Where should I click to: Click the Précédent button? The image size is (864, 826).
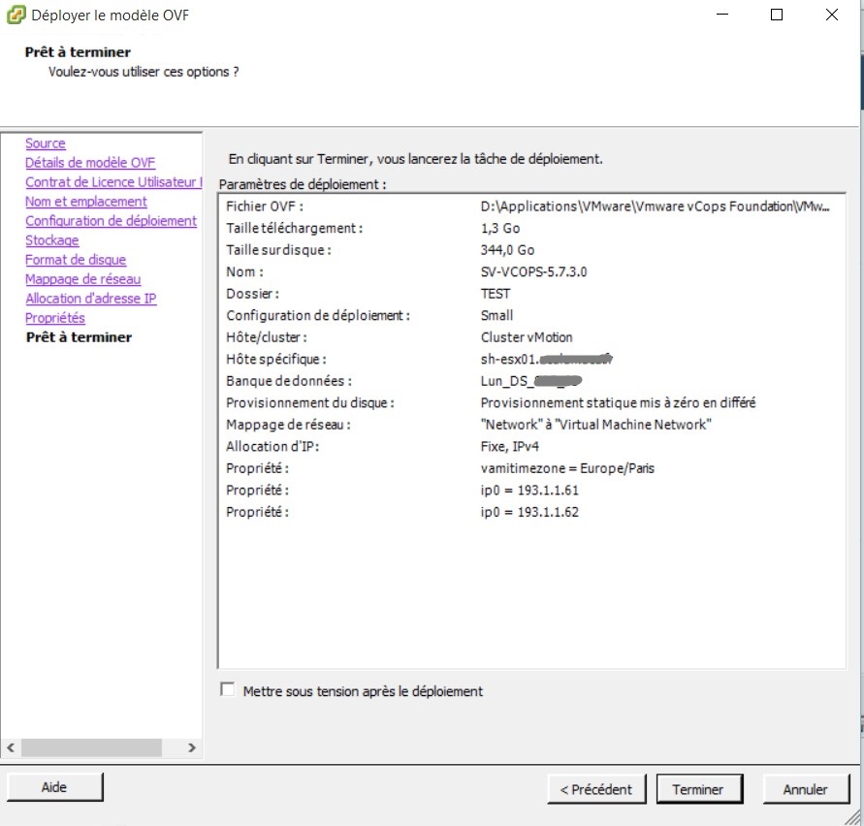pos(596,789)
